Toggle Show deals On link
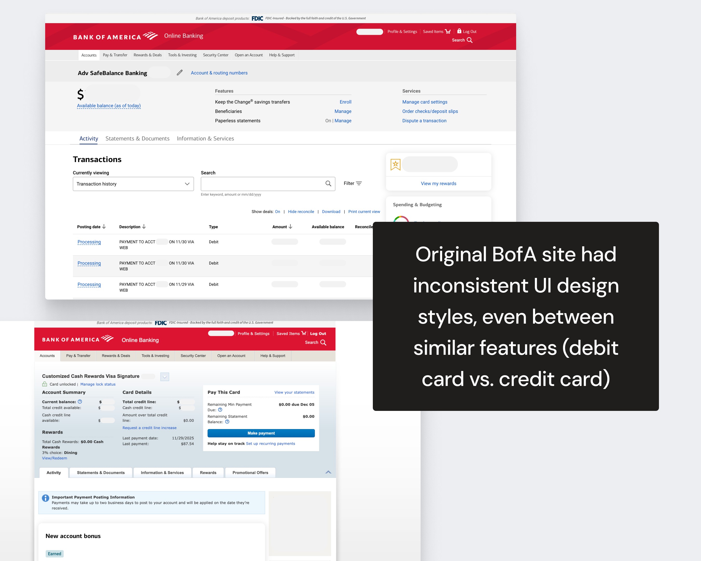This screenshot has width=701, height=561. coord(277,212)
